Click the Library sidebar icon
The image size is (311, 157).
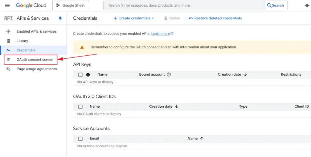coord(9,41)
